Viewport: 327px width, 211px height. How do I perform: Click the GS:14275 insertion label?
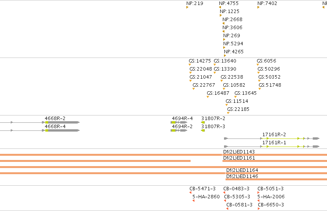tap(200, 61)
